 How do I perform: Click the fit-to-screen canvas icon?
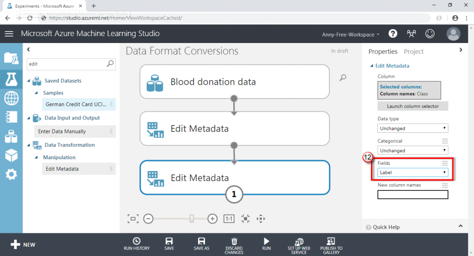(133, 219)
